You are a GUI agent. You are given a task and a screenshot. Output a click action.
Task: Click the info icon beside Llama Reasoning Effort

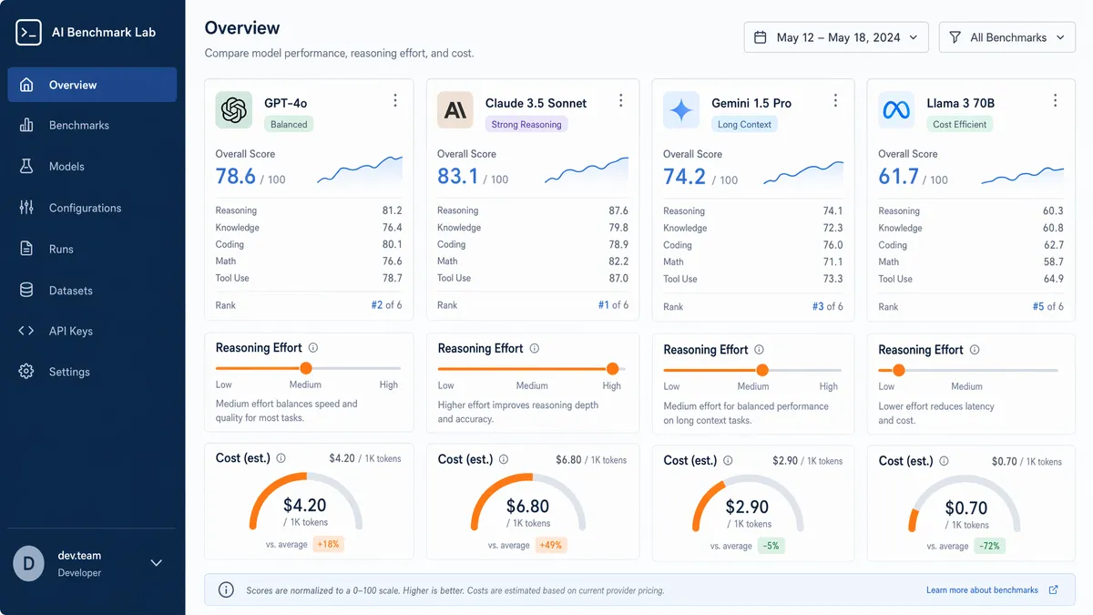point(975,350)
